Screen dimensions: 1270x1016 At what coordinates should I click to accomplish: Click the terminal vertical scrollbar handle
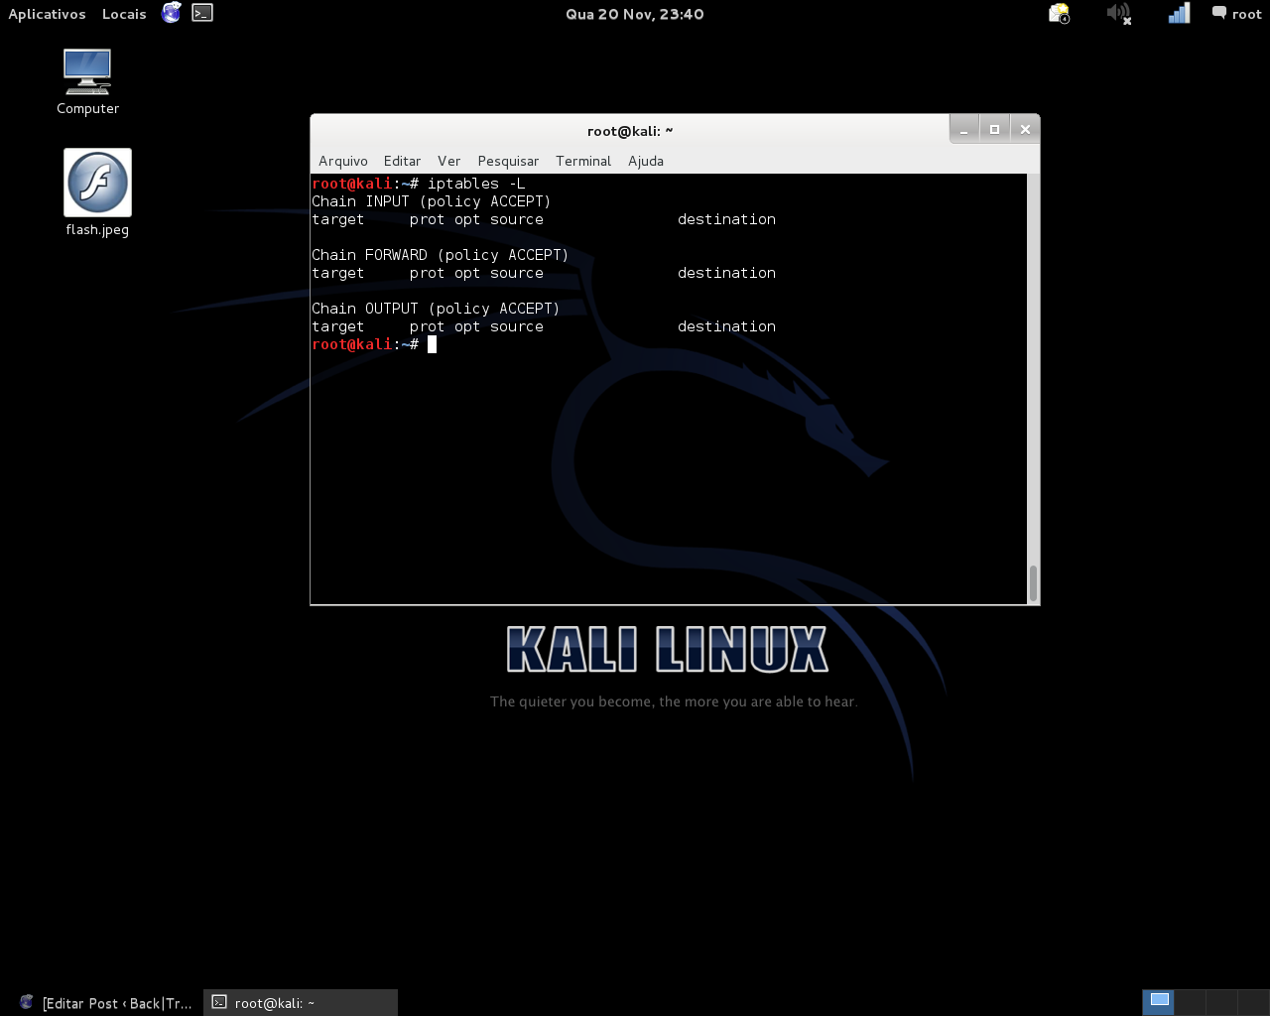(1033, 583)
